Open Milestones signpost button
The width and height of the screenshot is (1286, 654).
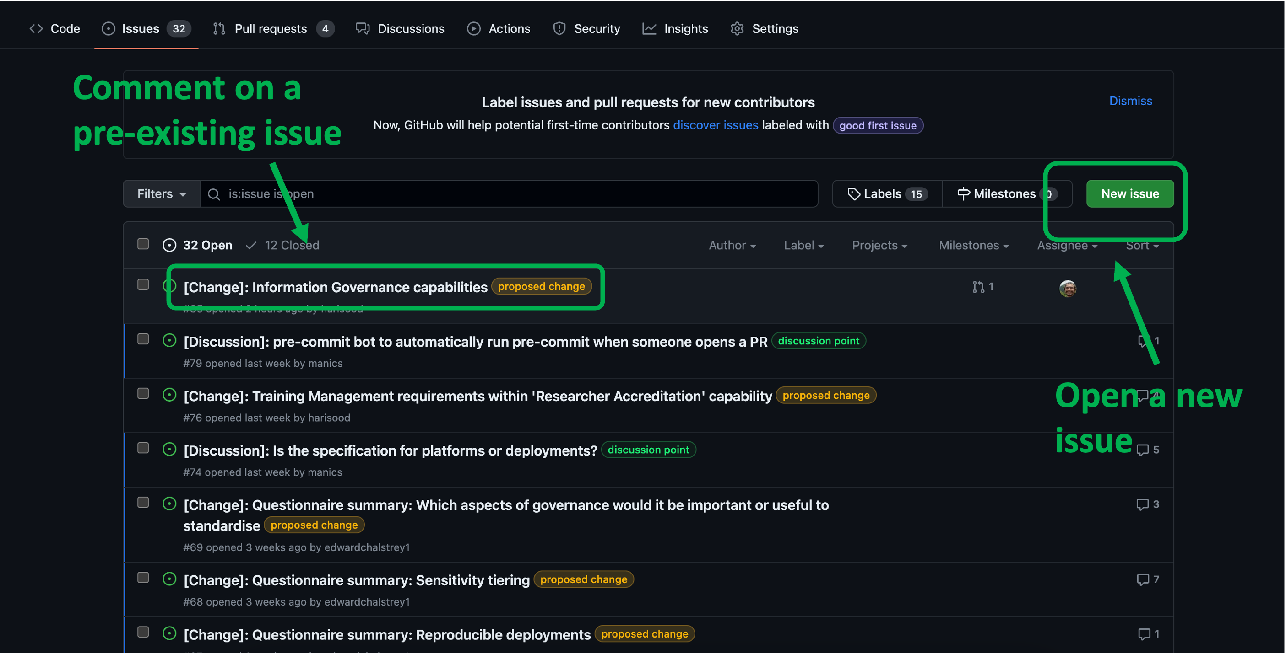pyautogui.click(x=1006, y=194)
